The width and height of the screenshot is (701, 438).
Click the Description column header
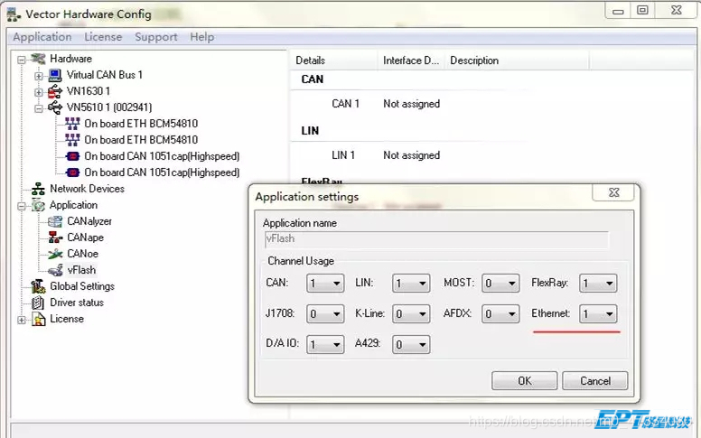click(517, 61)
